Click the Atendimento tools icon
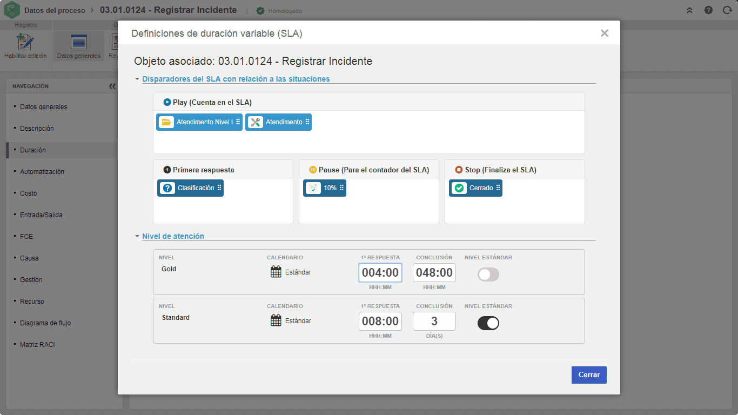Screen dimensions: 738x415 click(256, 122)
